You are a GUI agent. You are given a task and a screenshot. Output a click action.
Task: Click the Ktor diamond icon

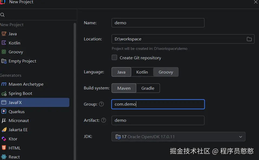(x=4, y=139)
